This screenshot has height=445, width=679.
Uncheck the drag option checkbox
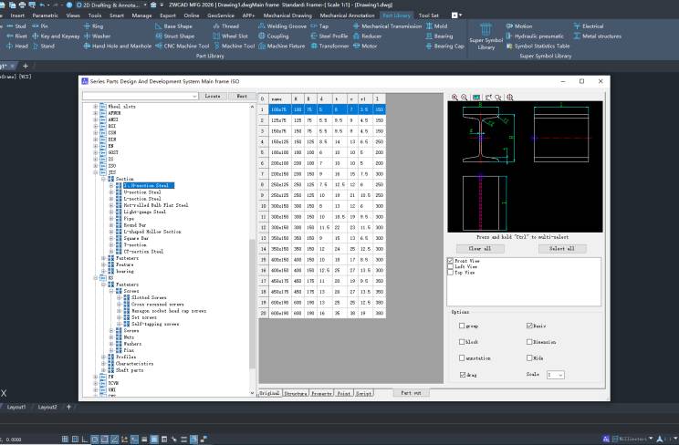[x=463, y=374]
